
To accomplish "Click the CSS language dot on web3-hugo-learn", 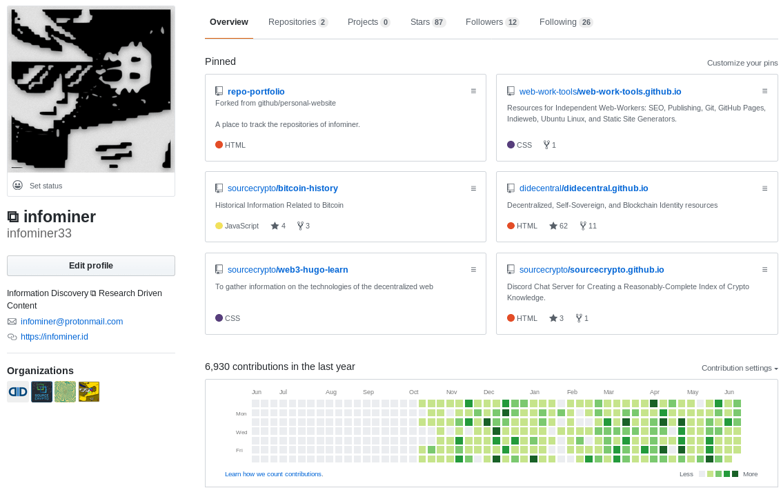I will [219, 318].
